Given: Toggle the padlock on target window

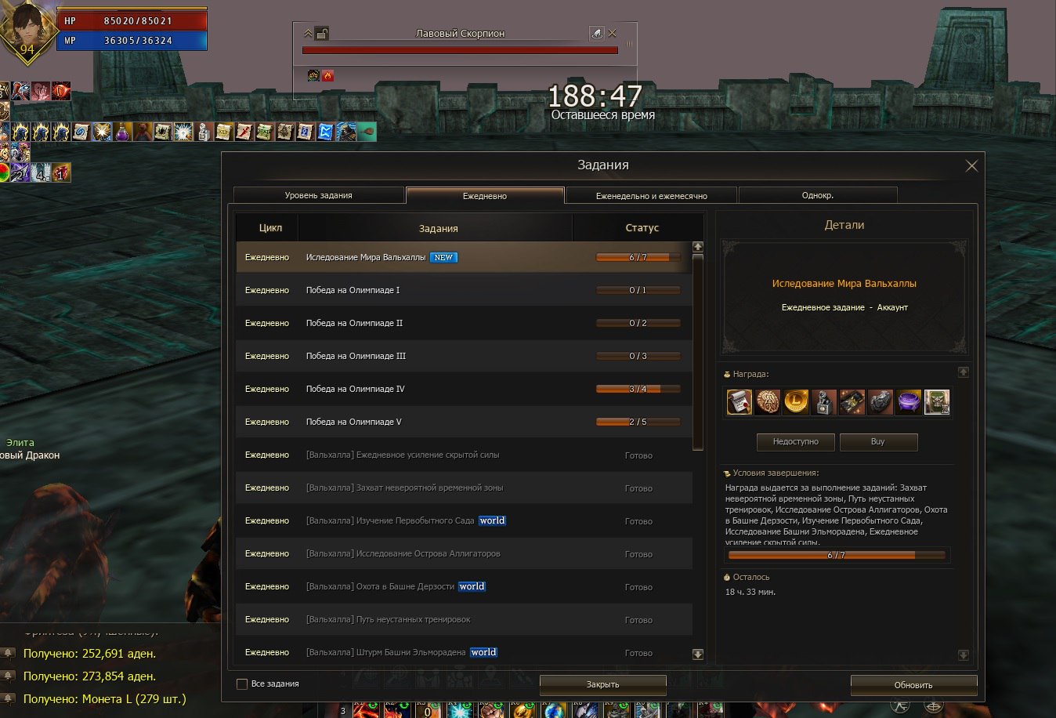Looking at the screenshot, I should [x=322, y=33].
